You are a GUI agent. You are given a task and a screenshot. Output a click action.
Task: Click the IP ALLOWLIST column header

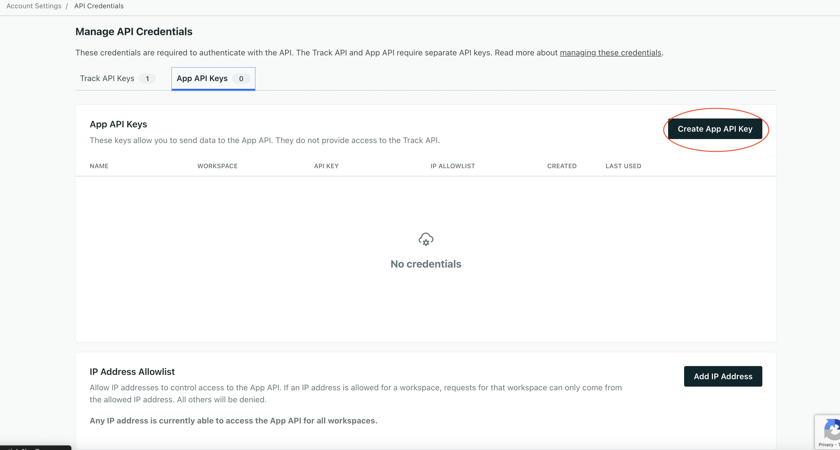(x=453, y=166)
